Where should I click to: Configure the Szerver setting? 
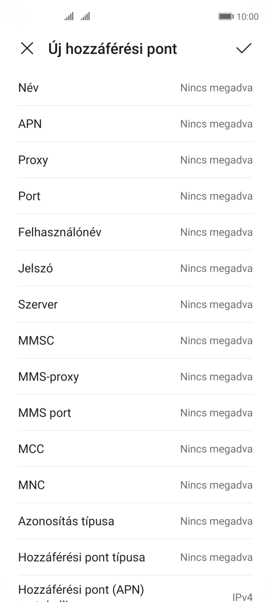pyautogui.click(x=135, y=304)
